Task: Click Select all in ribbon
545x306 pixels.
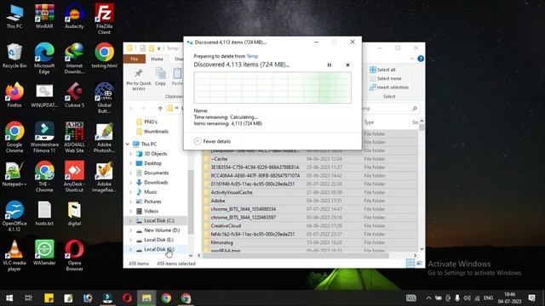Action: click(382, 70)
